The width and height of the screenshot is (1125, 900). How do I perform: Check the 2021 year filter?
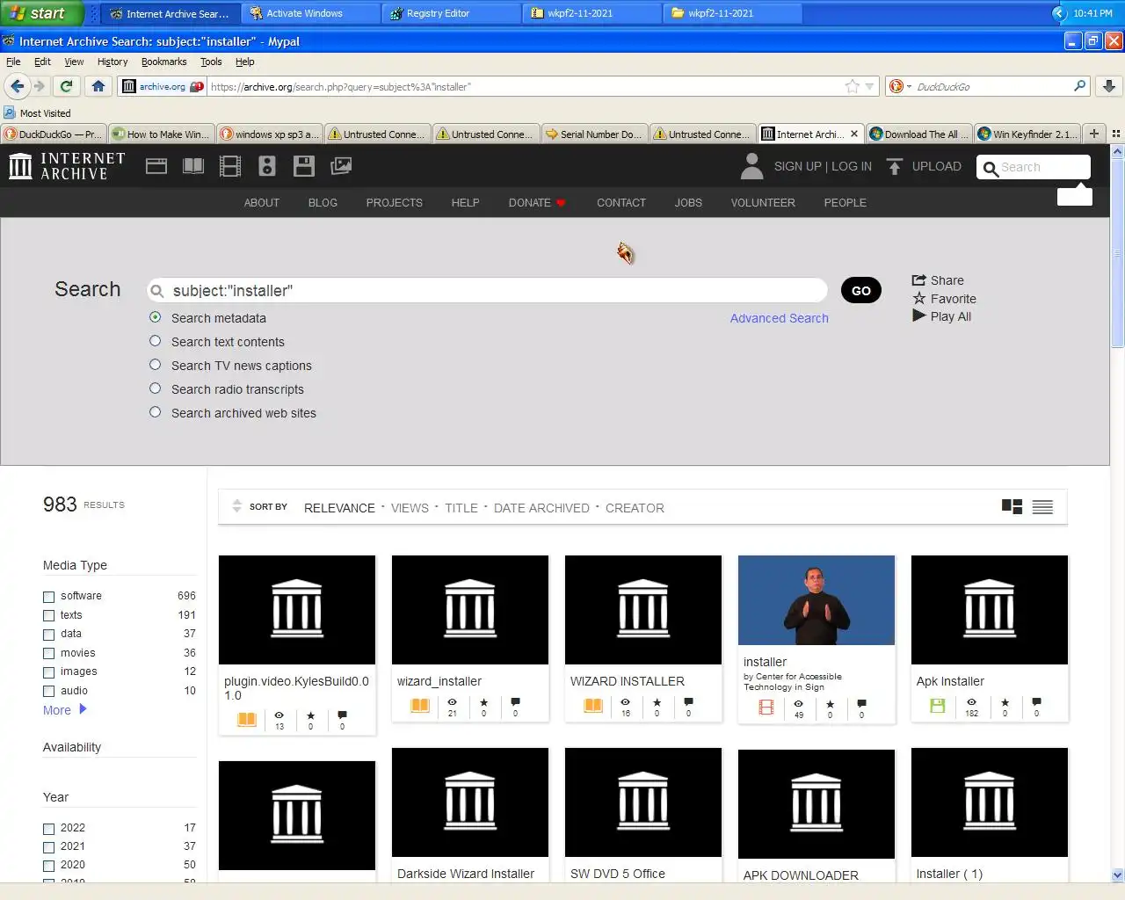tap(49, 846)
